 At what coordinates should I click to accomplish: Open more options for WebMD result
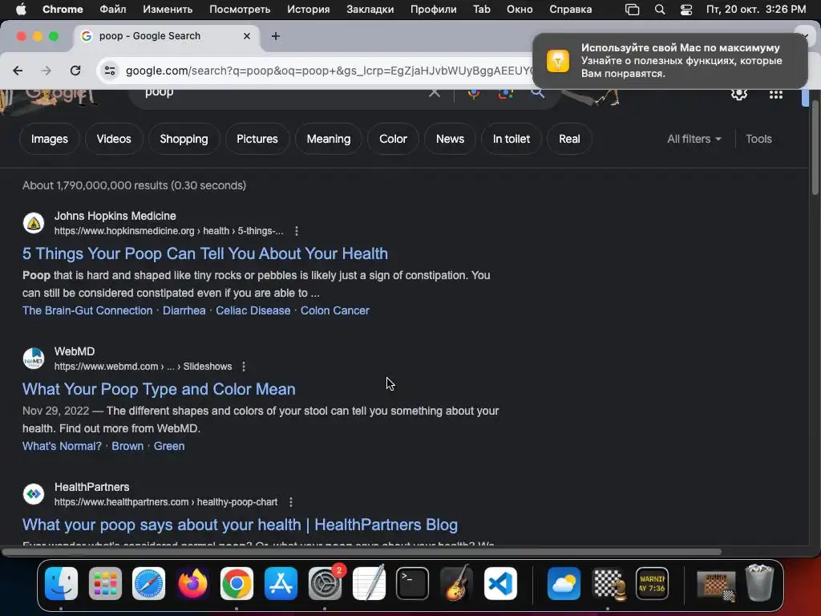click(244, 367)
